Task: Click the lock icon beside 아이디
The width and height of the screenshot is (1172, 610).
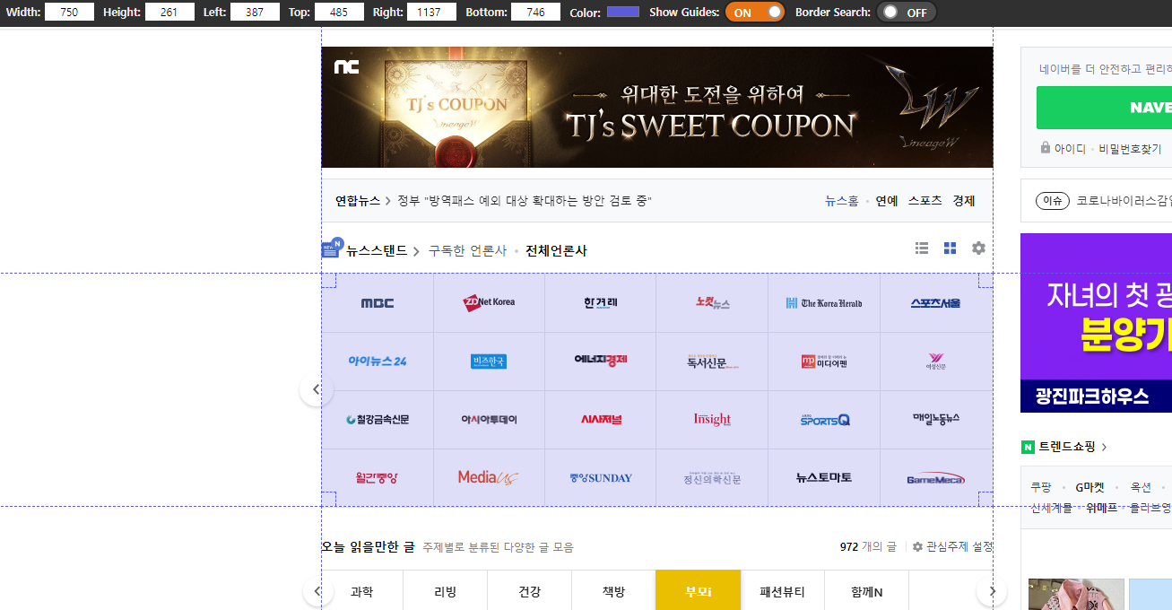Action: [x=1046, y=148]
